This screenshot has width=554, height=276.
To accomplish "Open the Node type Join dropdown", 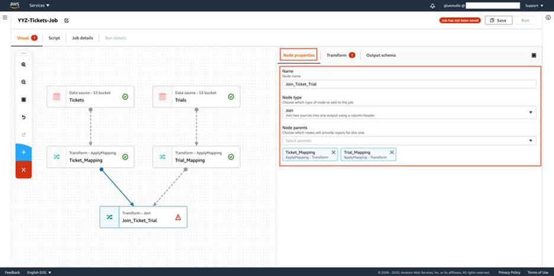I will click(409, 113).
